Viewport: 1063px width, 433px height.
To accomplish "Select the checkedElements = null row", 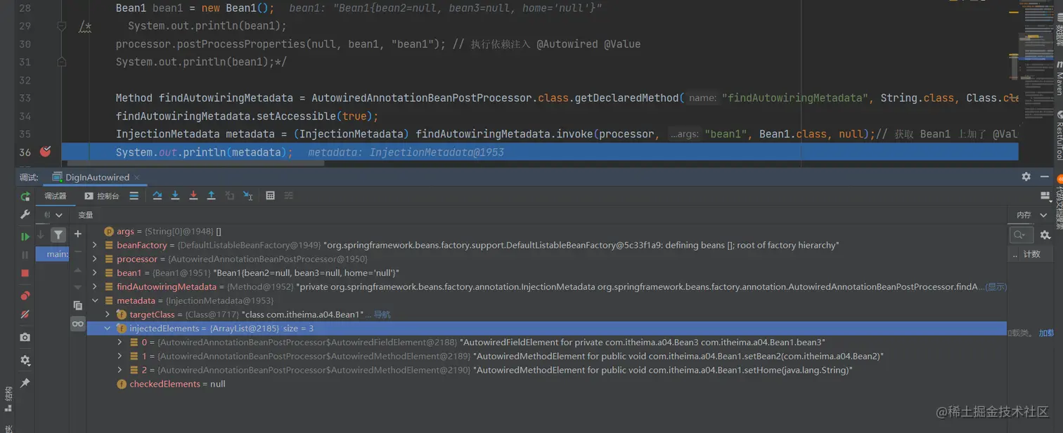I will (x=546, y=384).
